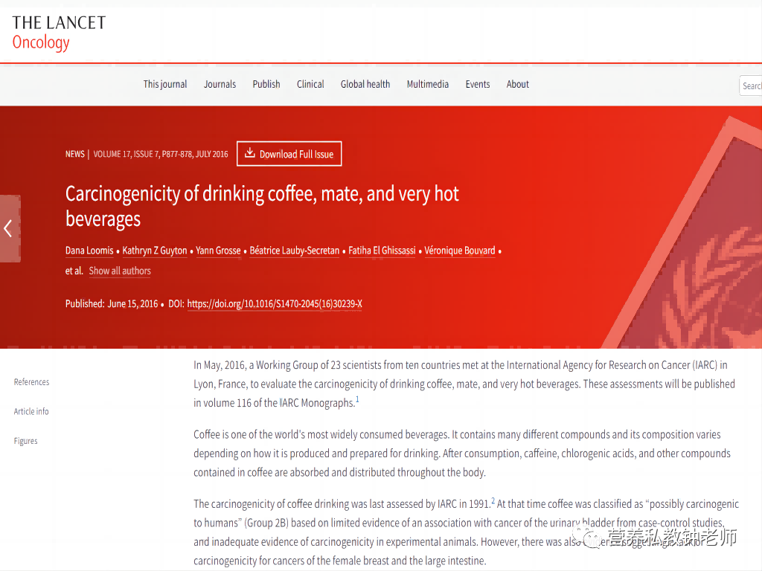762x571 pixels.
Task: Open volume 17 issue 7 link
Action: point(161,155)
